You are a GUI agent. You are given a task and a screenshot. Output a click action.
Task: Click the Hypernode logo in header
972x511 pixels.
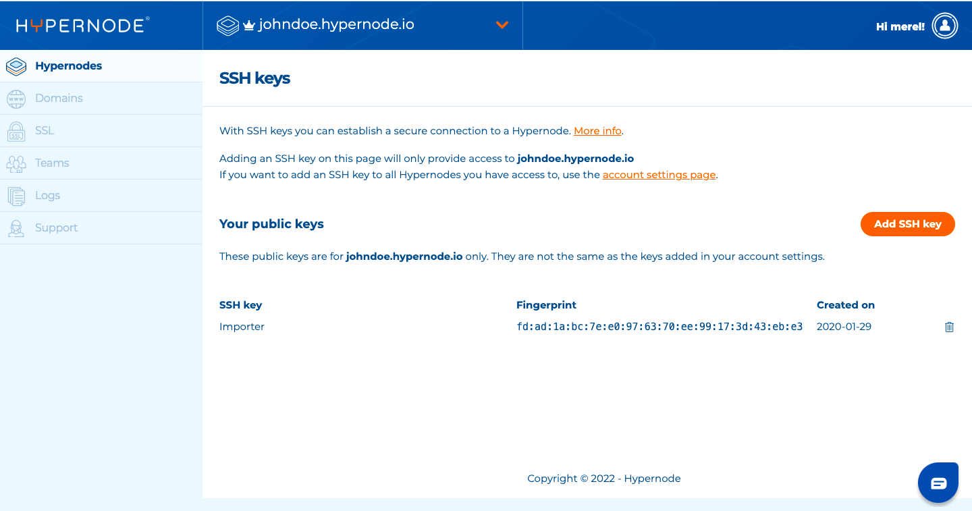click(x=82, y=26)
